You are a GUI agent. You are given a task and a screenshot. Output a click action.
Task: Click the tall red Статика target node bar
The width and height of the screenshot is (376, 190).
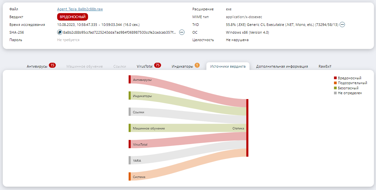click(x=247, y=128)
